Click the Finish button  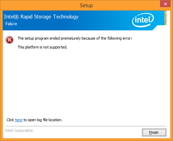pyautogui.click(x=154, y=132)
